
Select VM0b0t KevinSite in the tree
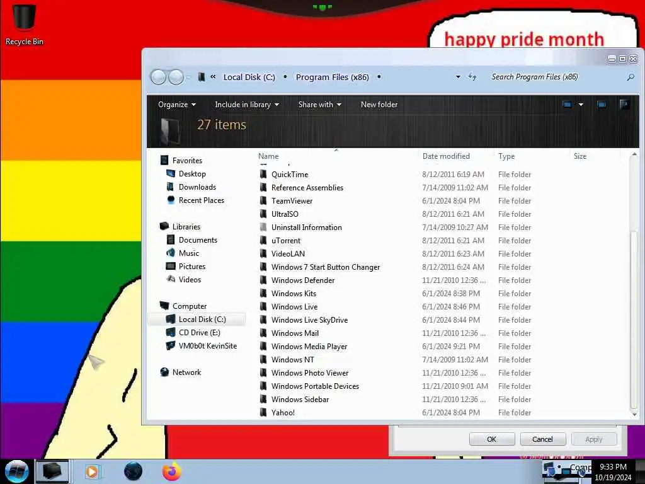click(207, 346)
